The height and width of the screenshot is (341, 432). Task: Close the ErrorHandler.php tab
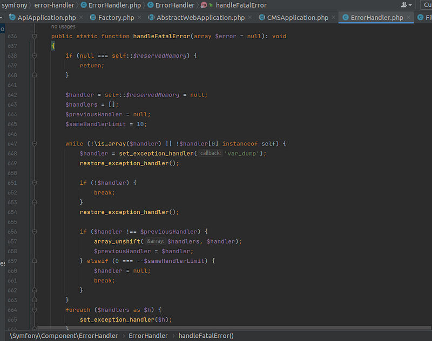[409, 18]
